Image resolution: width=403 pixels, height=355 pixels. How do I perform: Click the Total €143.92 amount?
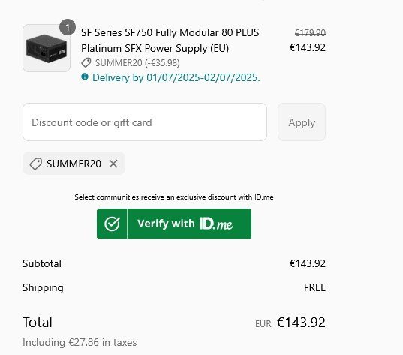tap(301, 323)
